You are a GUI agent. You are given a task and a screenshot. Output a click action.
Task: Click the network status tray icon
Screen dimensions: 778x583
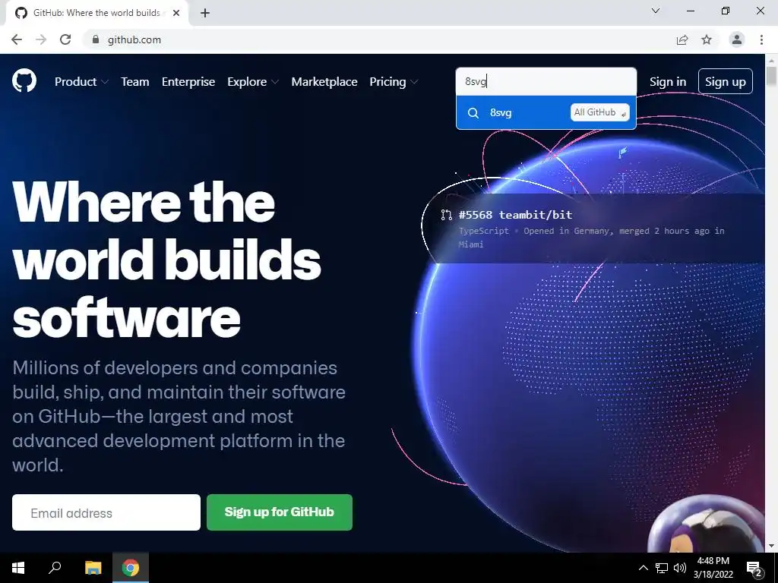click(662, 568)
